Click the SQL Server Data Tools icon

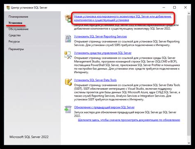(x=68, y=82)
